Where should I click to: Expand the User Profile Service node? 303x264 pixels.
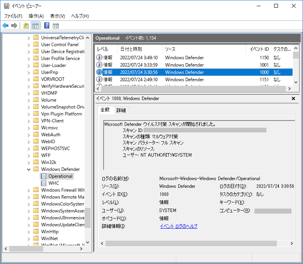28,59
